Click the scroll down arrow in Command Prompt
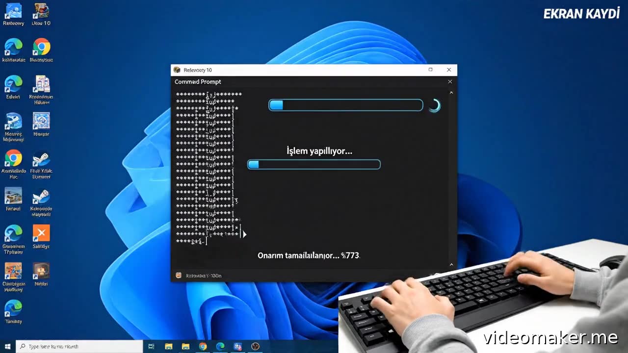Image resolution: width=628 pixels, height=353 pixels. [451, 265]
